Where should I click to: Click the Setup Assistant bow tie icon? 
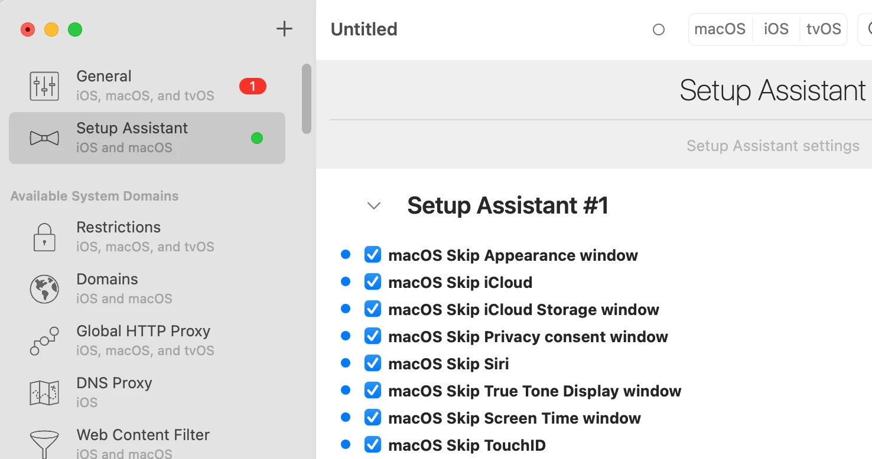(44, 138)
